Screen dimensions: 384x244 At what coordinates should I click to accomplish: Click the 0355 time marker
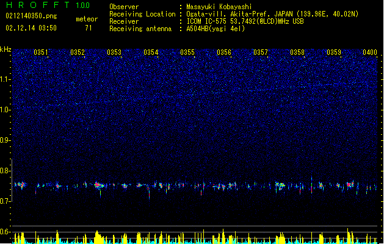click(187, 52)
